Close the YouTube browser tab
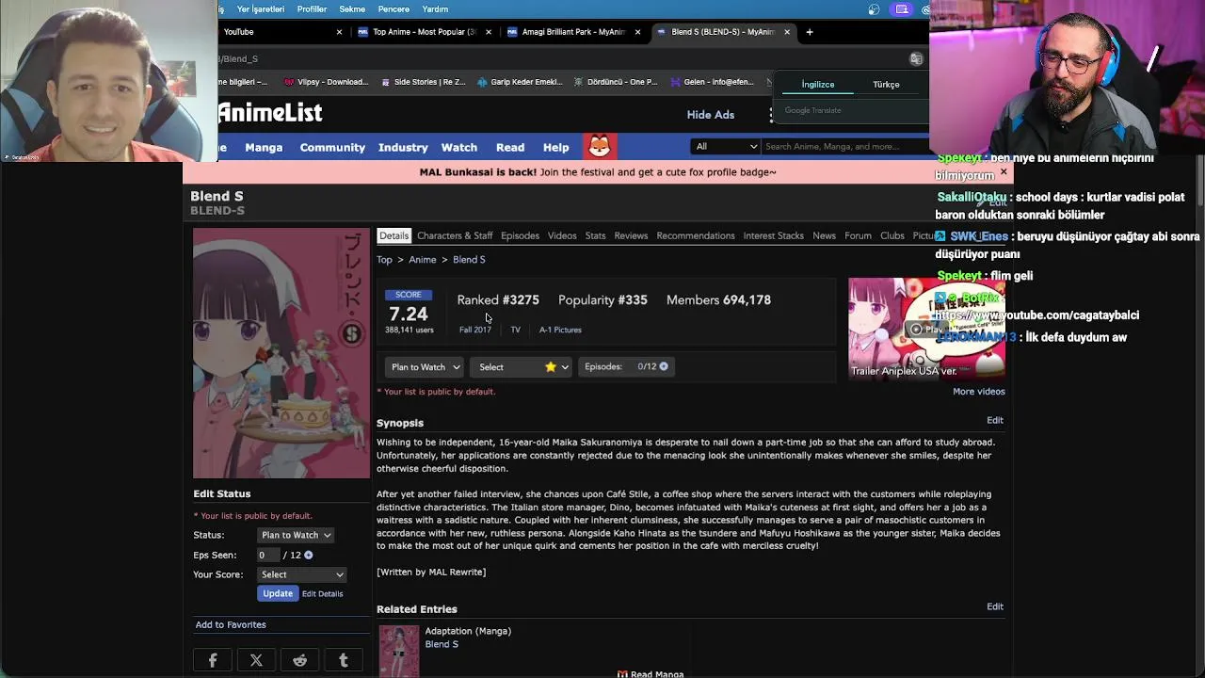 click(339, 32)
